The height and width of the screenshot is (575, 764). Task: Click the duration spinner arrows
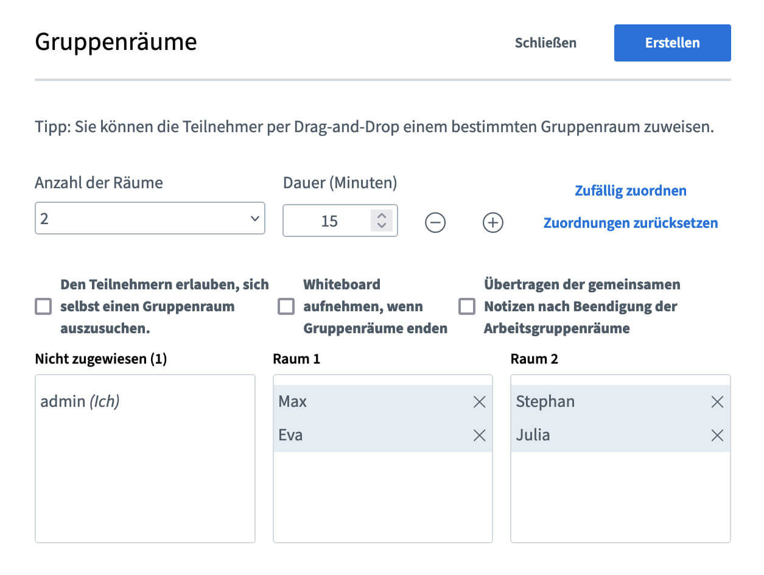[x=382, y=220]
